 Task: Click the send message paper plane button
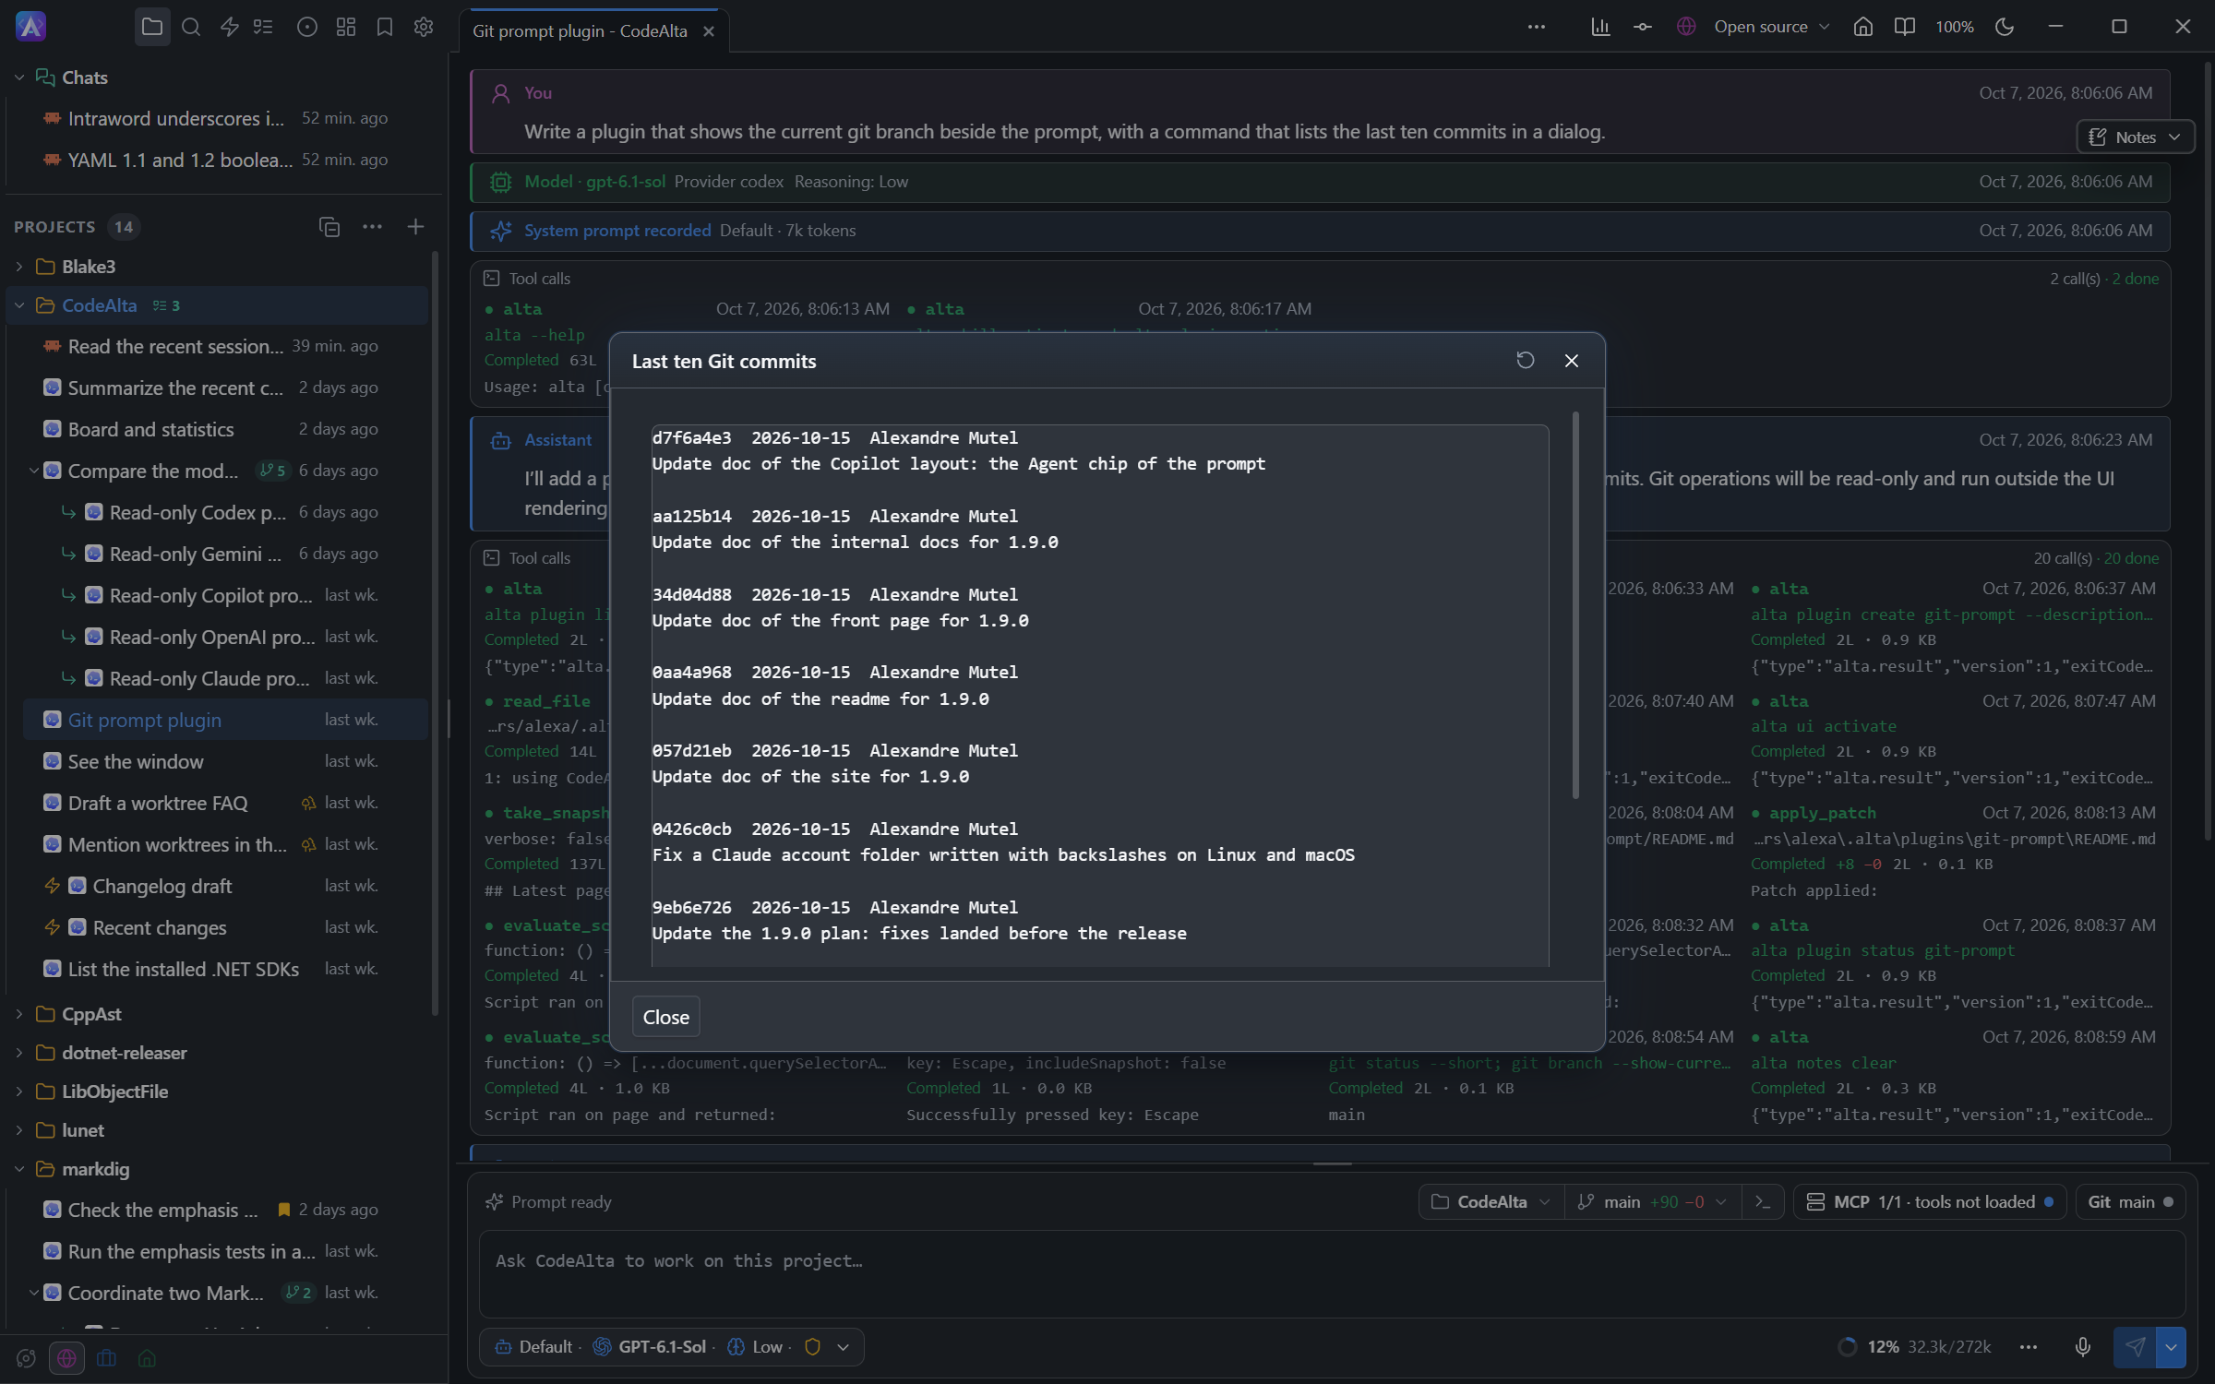pos(2135,1347)
